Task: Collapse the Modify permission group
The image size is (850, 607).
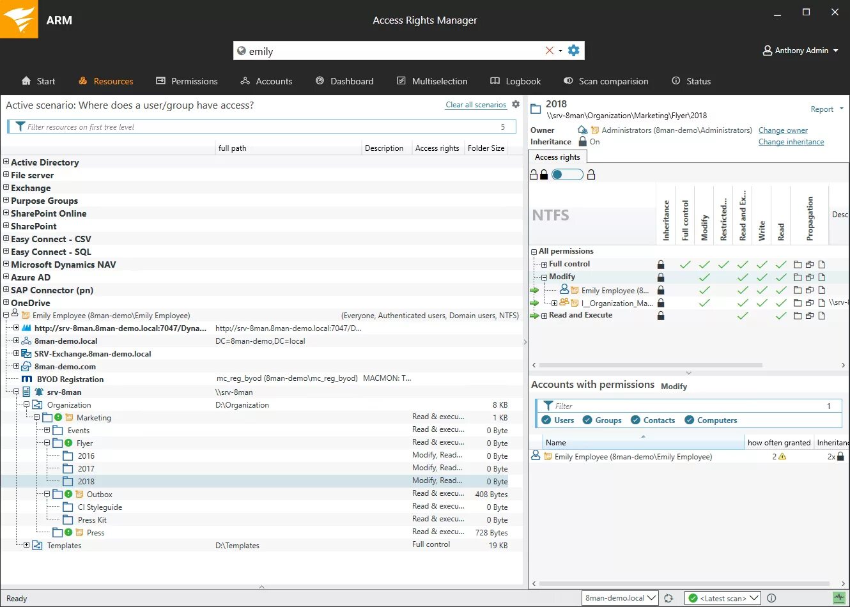Action: 544,277
